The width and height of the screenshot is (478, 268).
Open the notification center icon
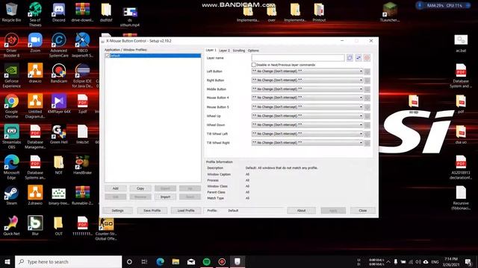pyautogui.click(x=468, y=261)
